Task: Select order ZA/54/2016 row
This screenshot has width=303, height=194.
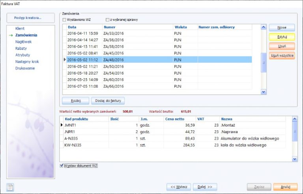Action: click(x=114, y=73)
